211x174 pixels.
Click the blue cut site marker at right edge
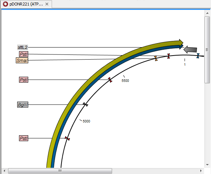pos(198,56)
